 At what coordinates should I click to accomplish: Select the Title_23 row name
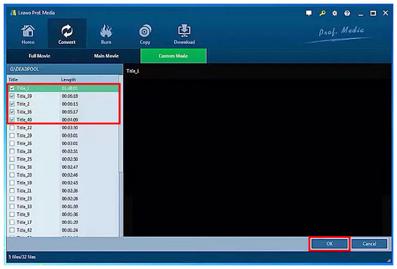click(24, 198)
